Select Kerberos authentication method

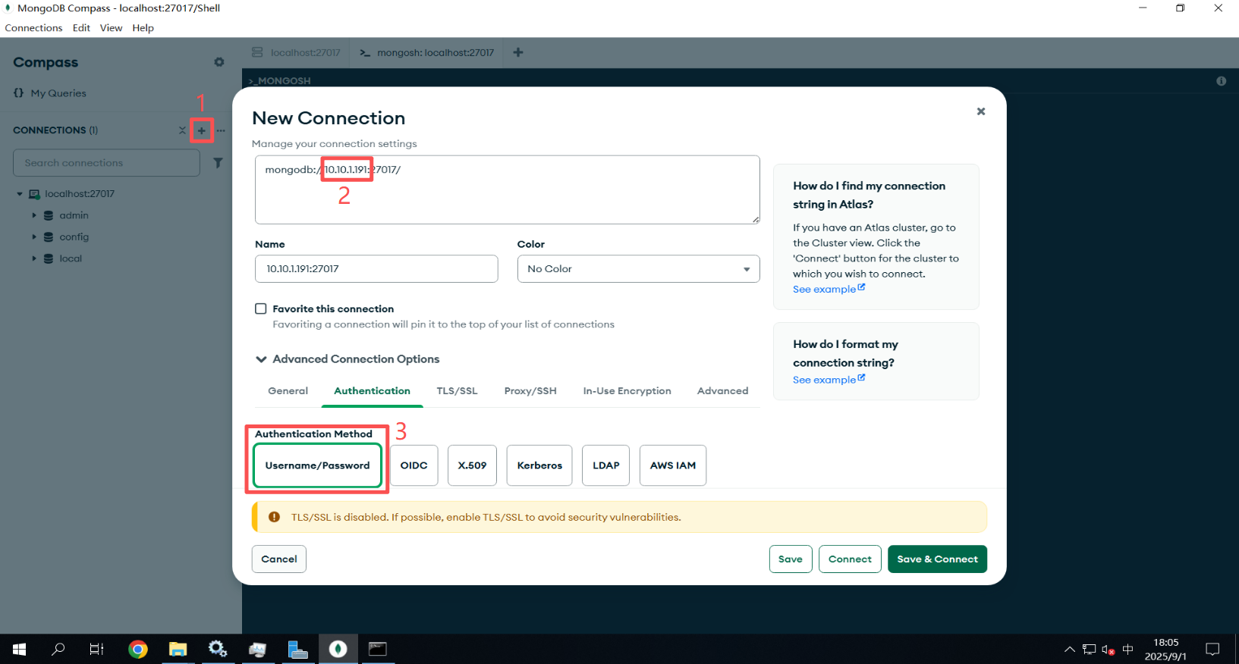click(539, 465)
